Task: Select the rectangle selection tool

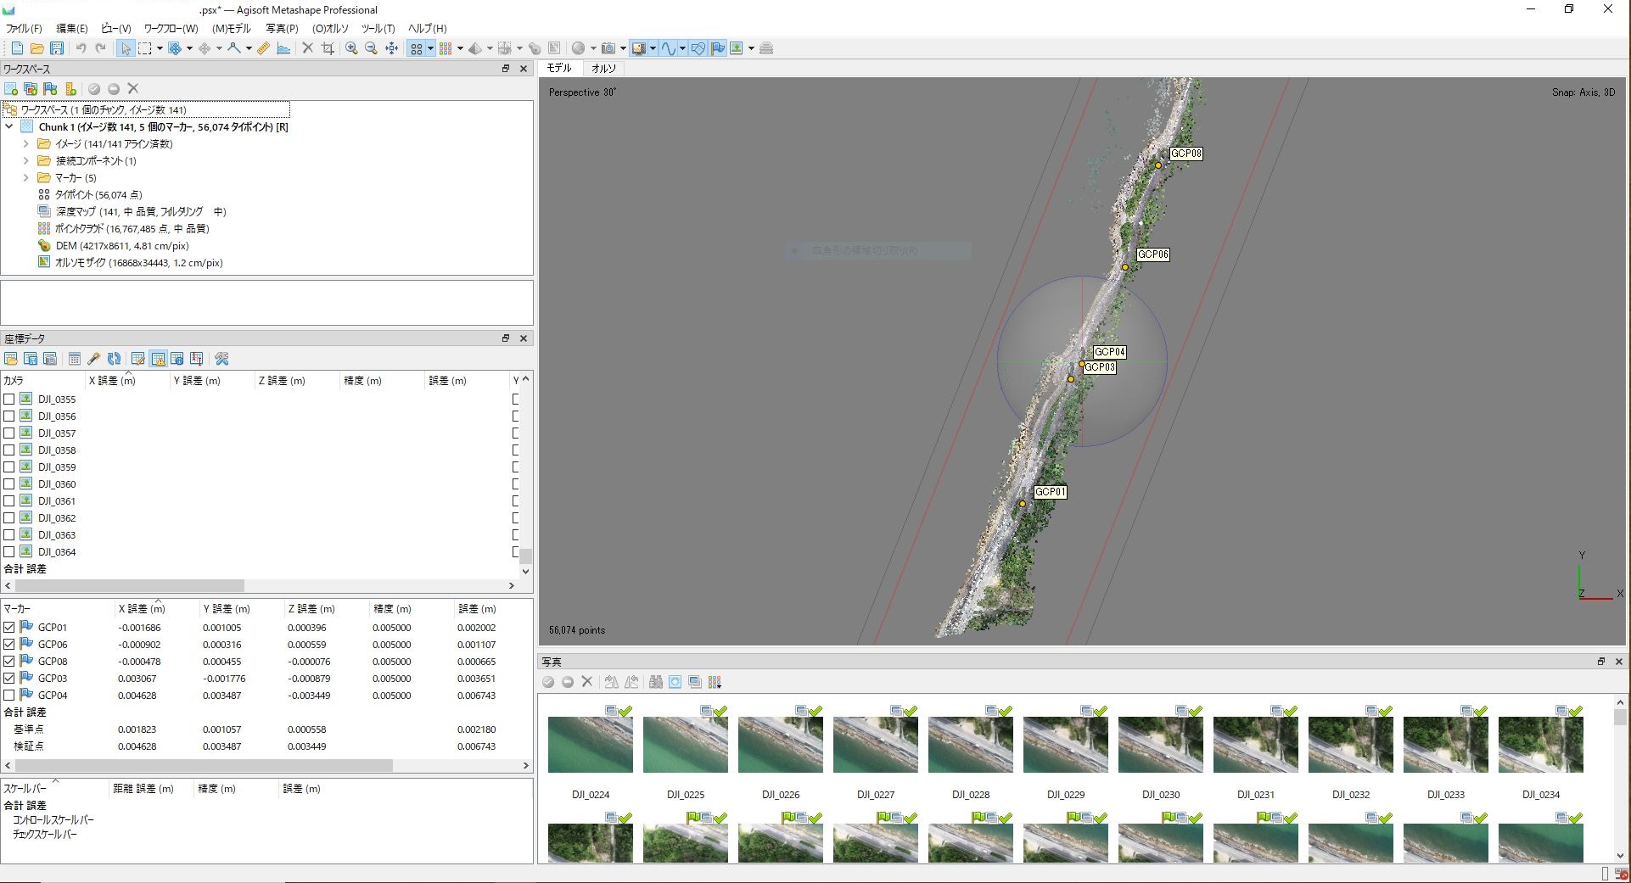Action: pyautogui.click(x=145, y=48)
